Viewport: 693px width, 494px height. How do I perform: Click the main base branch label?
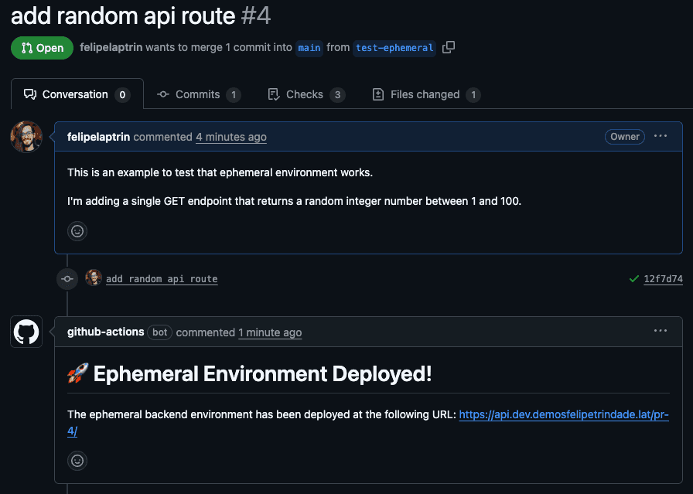309,47
